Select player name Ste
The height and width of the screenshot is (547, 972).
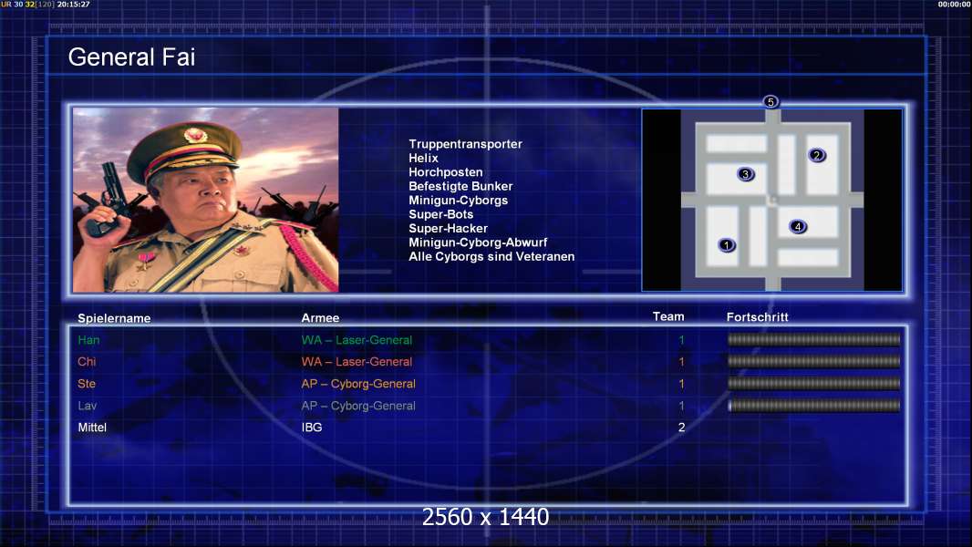click(87, 384)
